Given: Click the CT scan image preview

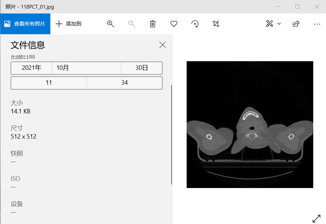Looking at the screenshot, I should point(250,124).
